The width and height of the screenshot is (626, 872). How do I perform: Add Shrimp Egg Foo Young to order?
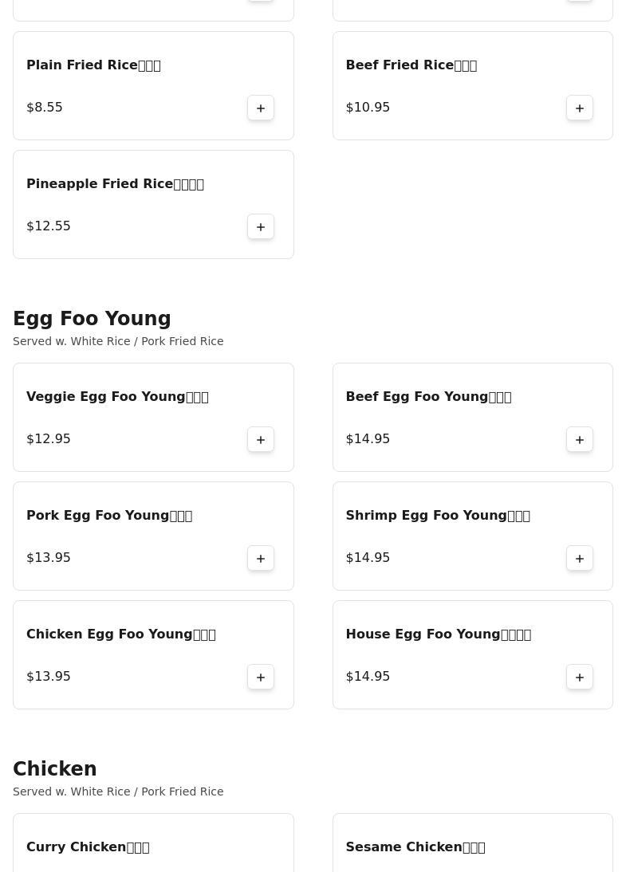pos(580,558)
